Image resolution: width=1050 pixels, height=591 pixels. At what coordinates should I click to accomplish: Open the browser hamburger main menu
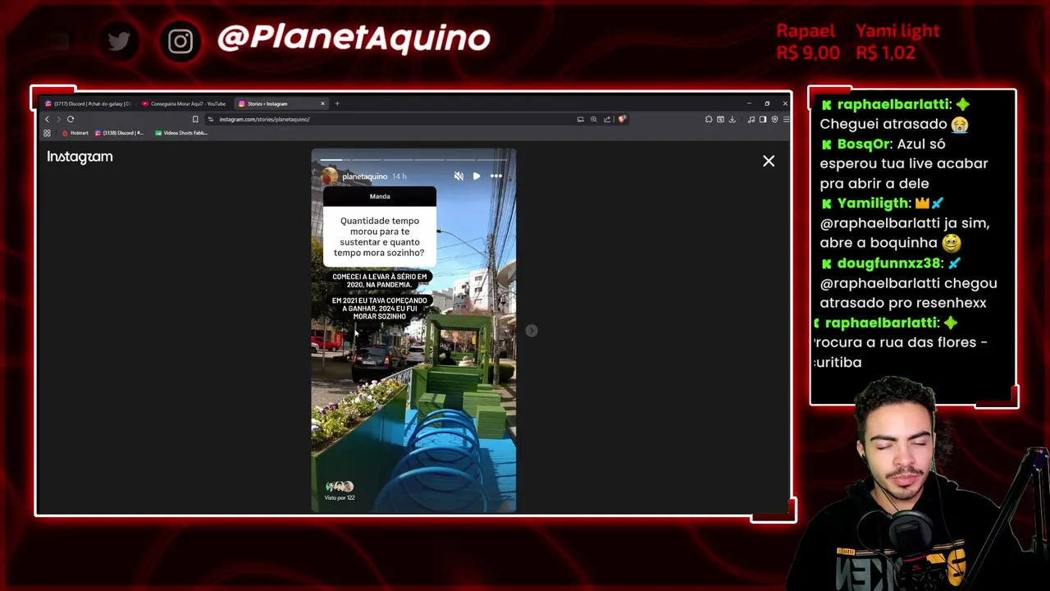click(x=786, y=119)
